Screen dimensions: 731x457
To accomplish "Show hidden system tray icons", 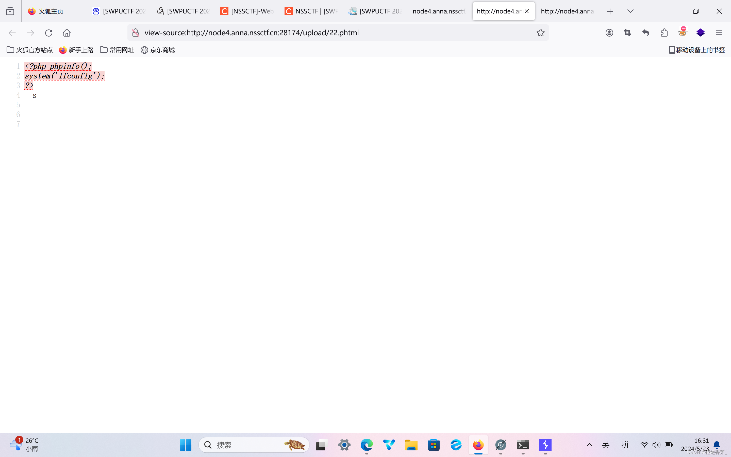I will tap(589, 445).
